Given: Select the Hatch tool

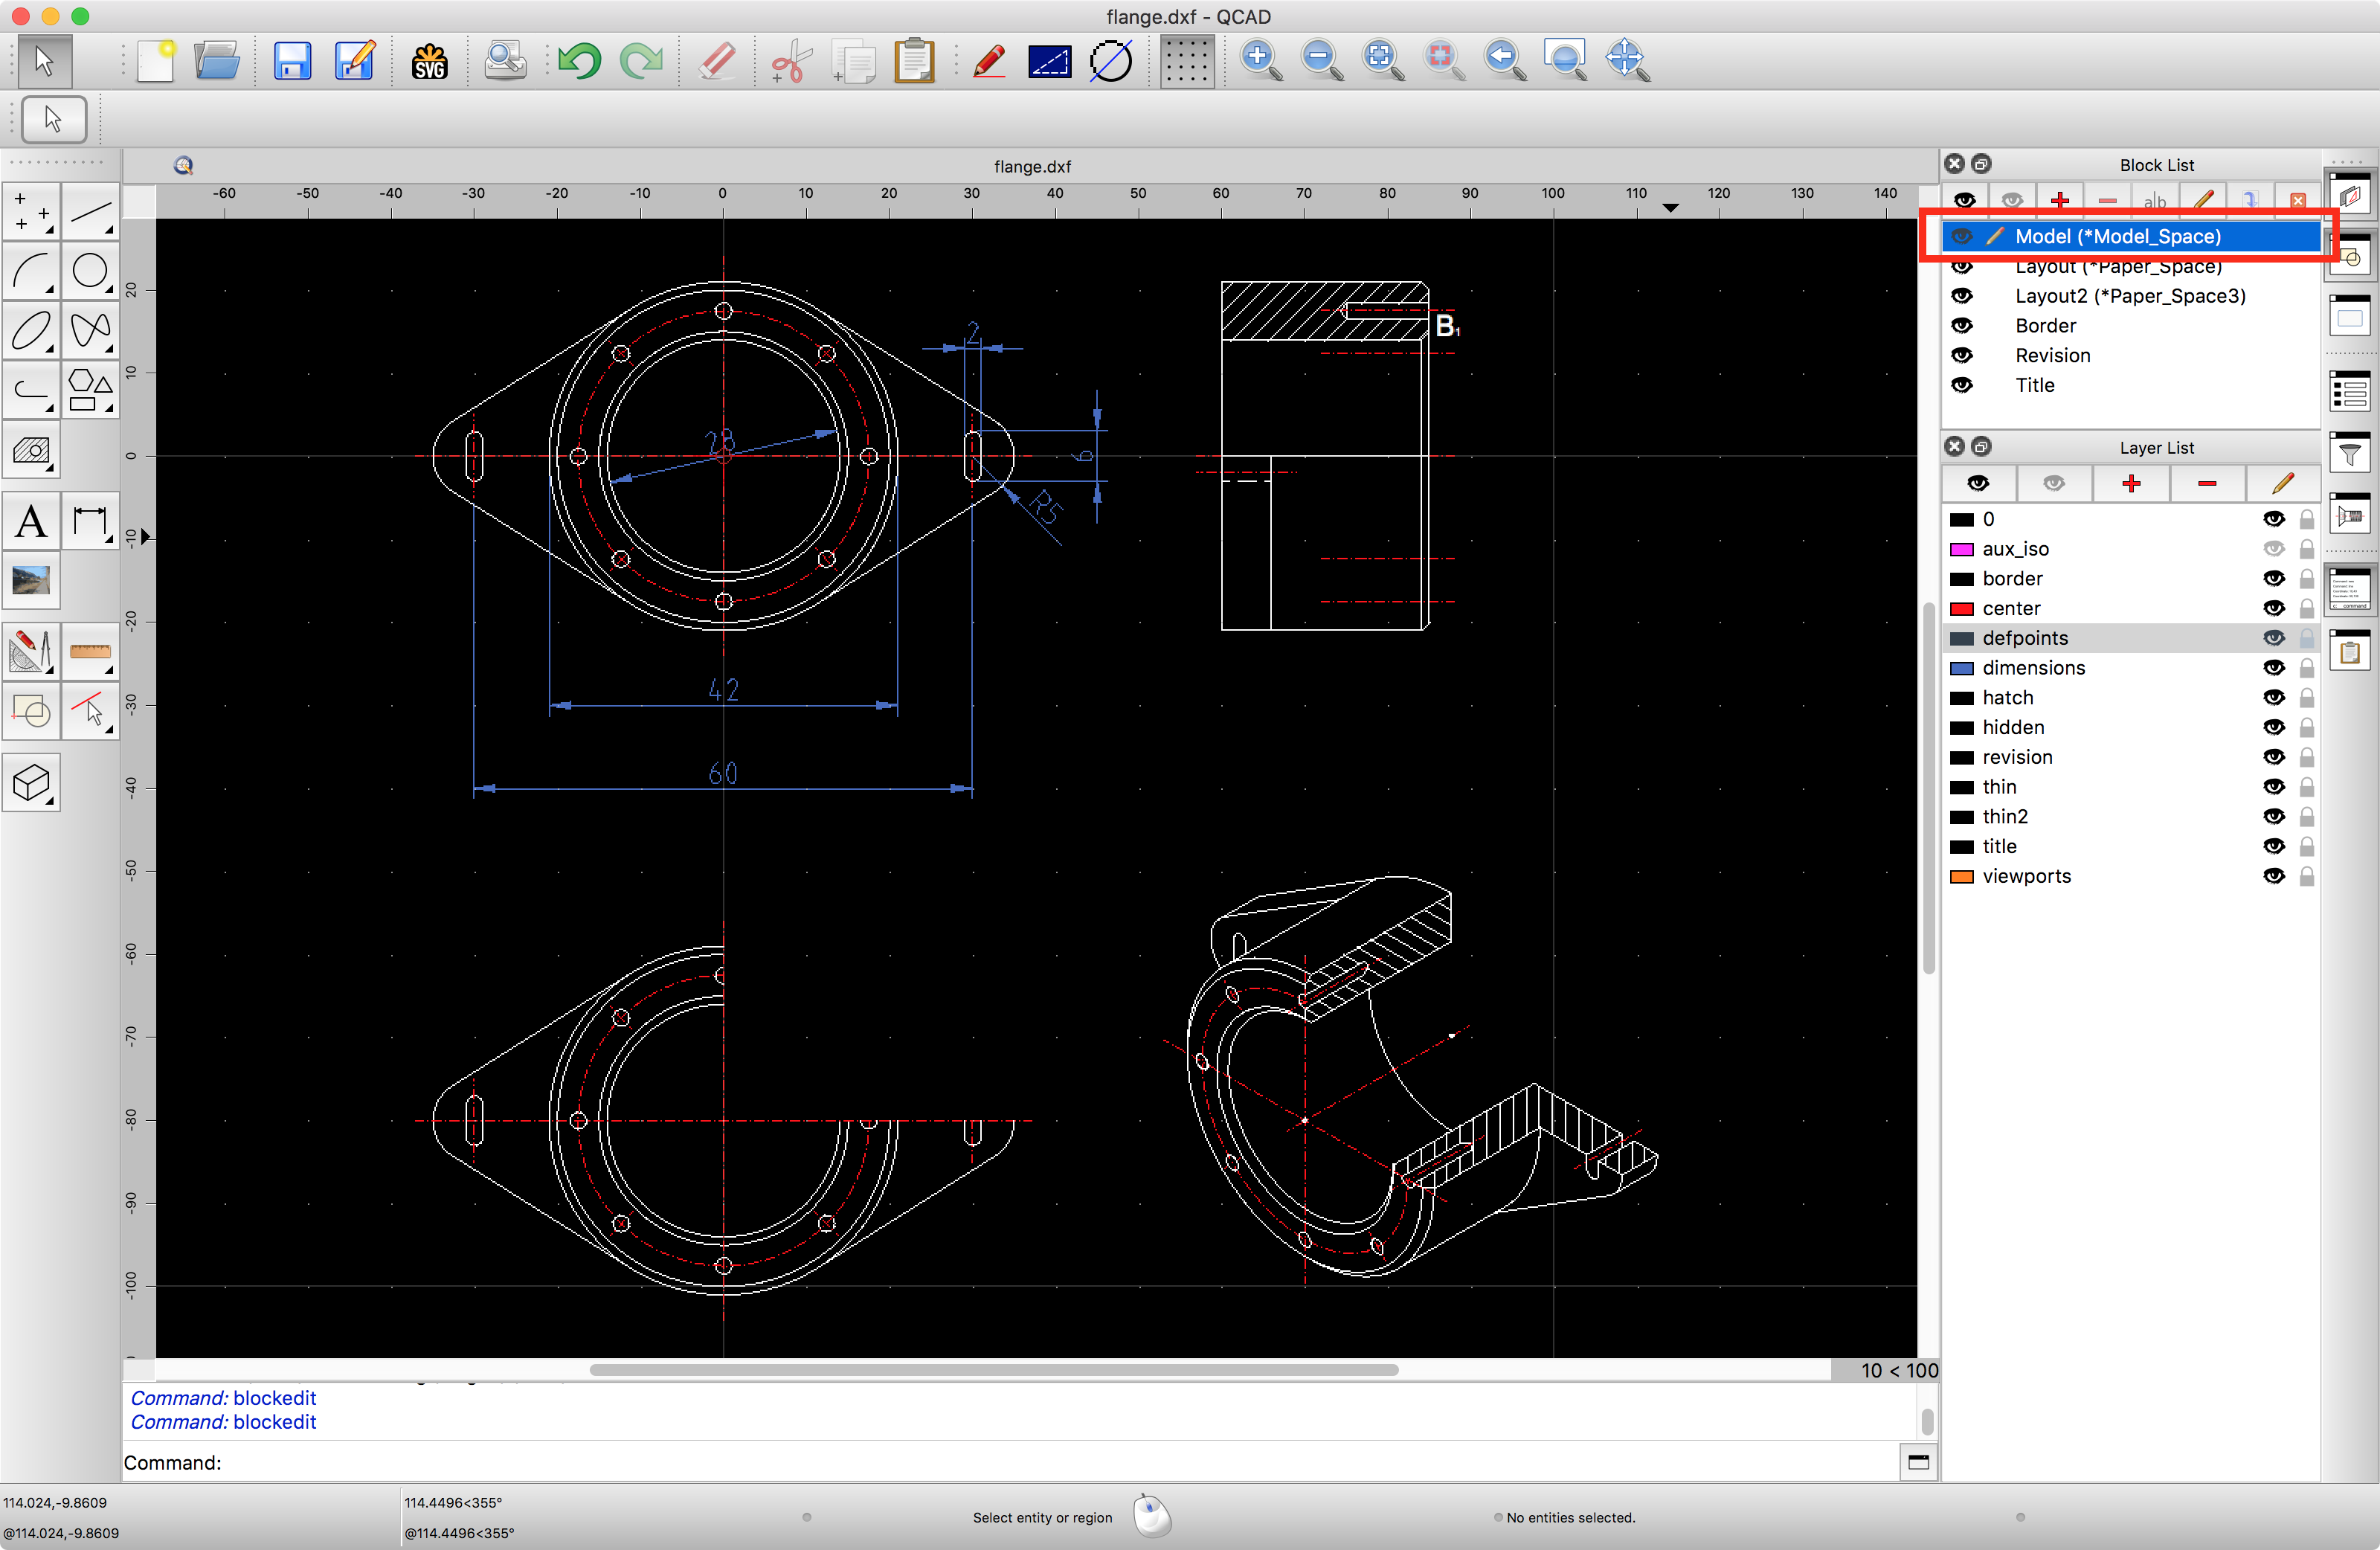Looking at the screenshot, I should [x=31, y=450].
